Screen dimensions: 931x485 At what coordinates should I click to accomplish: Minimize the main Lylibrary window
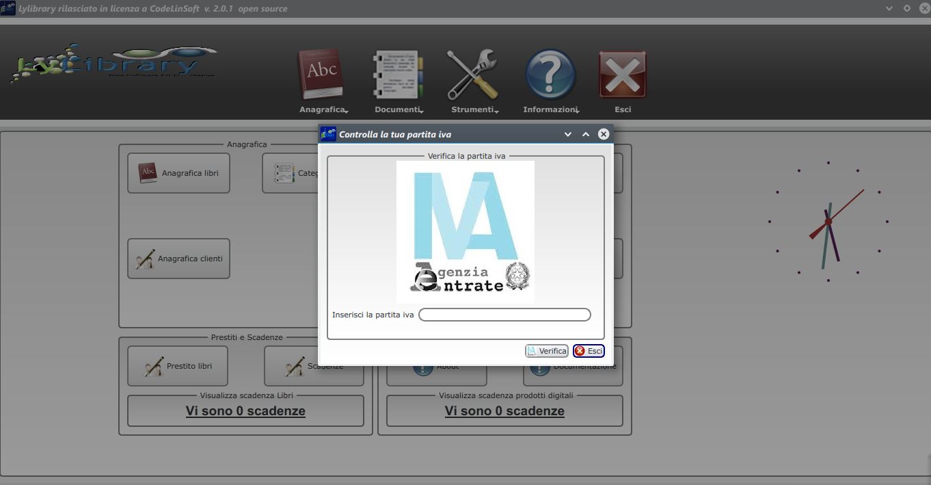pos(889,9)
